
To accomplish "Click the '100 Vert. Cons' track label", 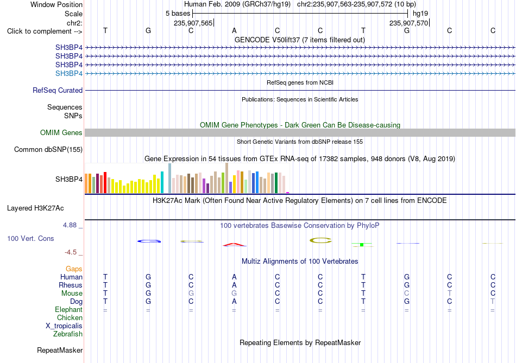I will click(30, 238).
